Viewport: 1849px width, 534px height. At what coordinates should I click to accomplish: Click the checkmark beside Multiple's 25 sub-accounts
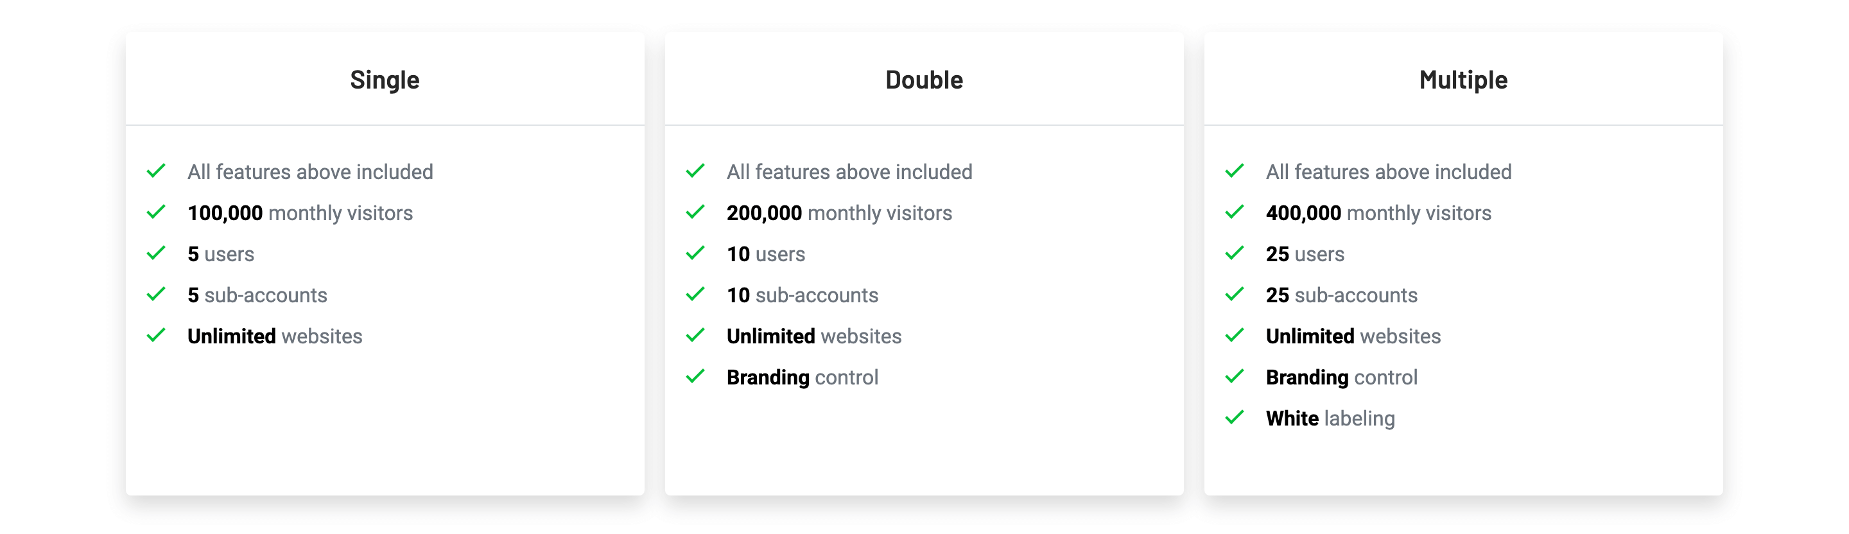[x=1234, y=294]
